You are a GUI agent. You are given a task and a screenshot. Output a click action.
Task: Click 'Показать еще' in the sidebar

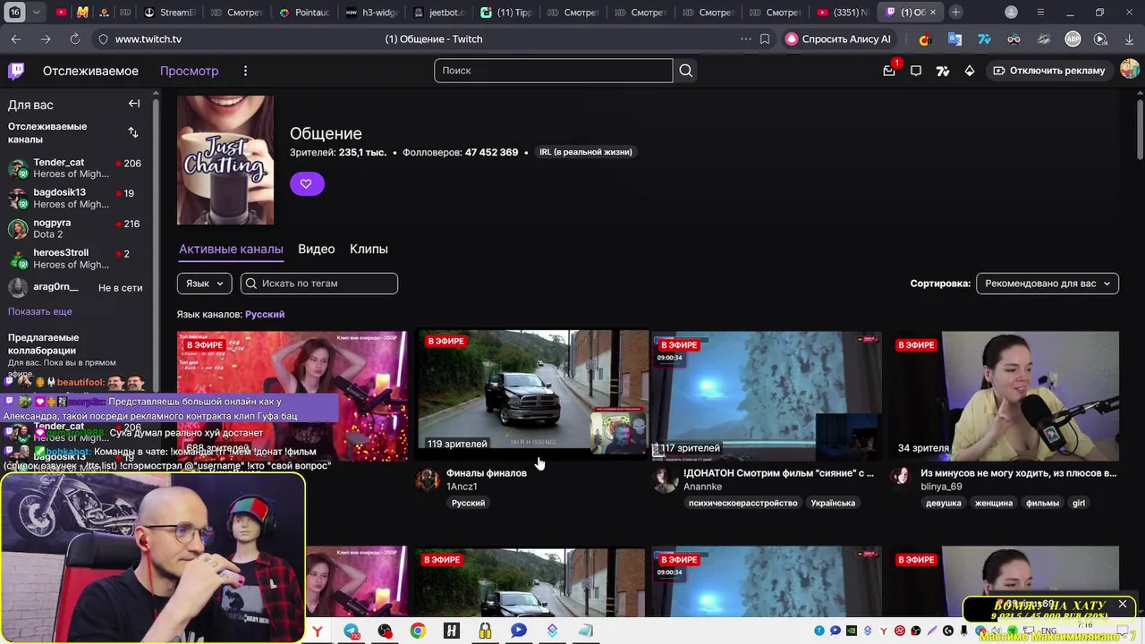40,311
